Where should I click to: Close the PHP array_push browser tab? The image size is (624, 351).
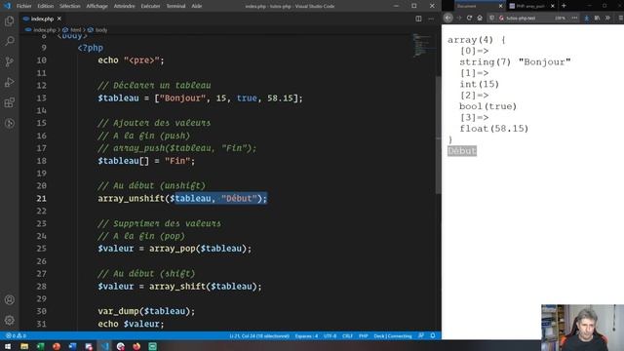[553, 6]
